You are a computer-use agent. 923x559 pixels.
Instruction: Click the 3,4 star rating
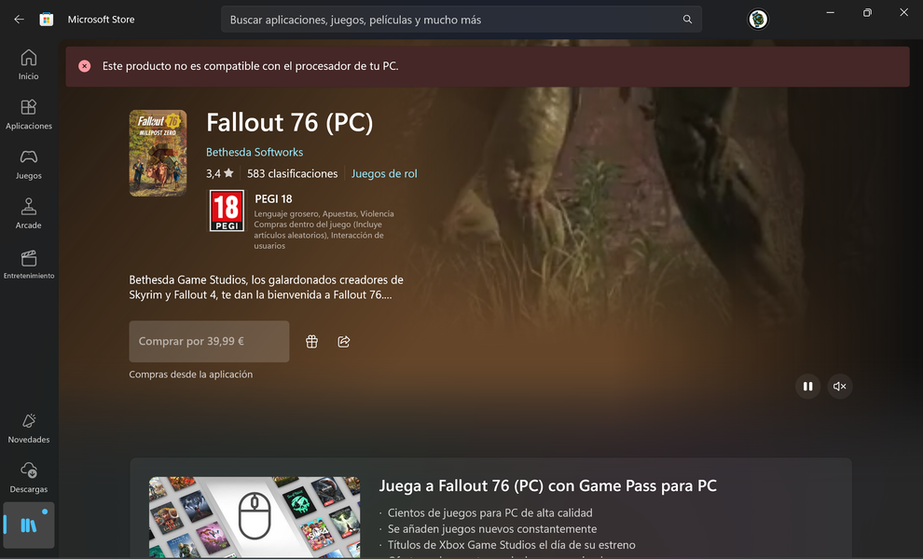click(220, 173)
